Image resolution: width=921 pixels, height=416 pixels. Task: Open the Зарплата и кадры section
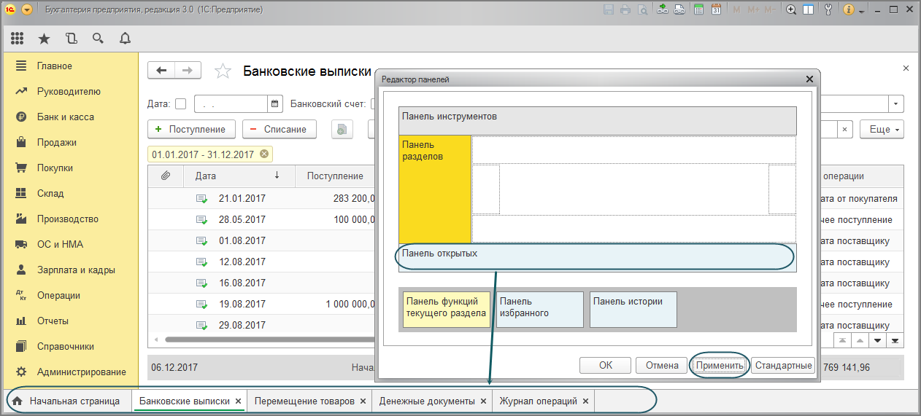[x=76, y=270]
